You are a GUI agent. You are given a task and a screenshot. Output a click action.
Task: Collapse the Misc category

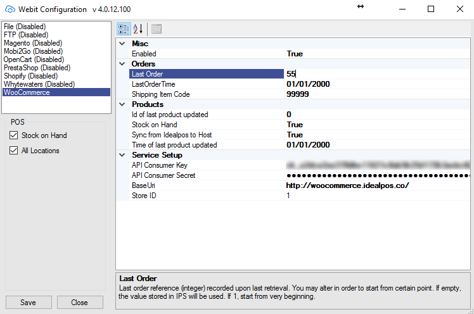coord(122,44)
